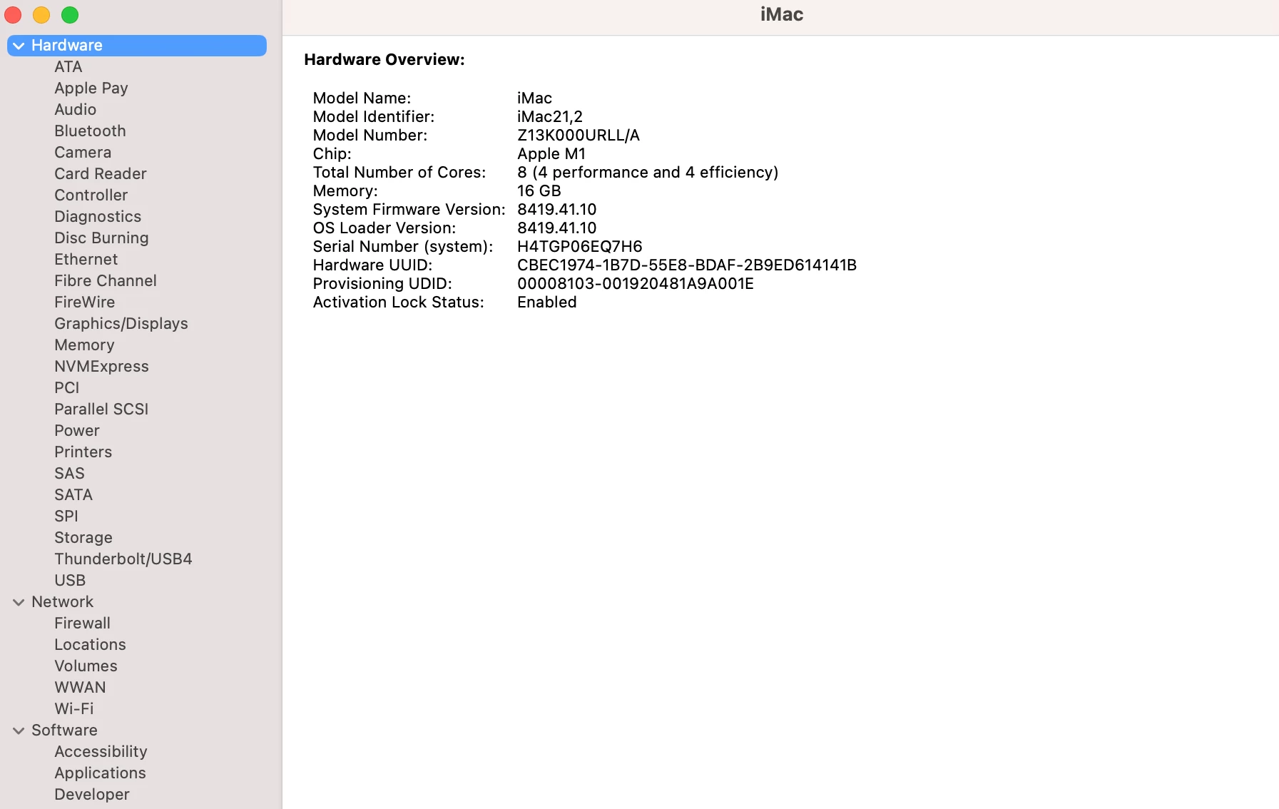The width and height of the screenshot is (1279, 809).
Task: Open Volumes in the sidebar
Action: click(86, 666)
